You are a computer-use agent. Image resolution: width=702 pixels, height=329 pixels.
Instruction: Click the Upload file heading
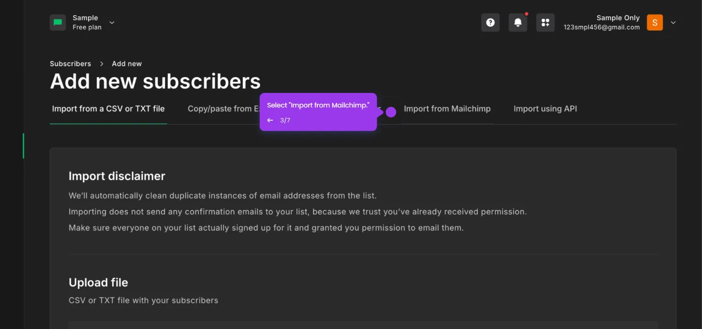[x=98, y=283]
